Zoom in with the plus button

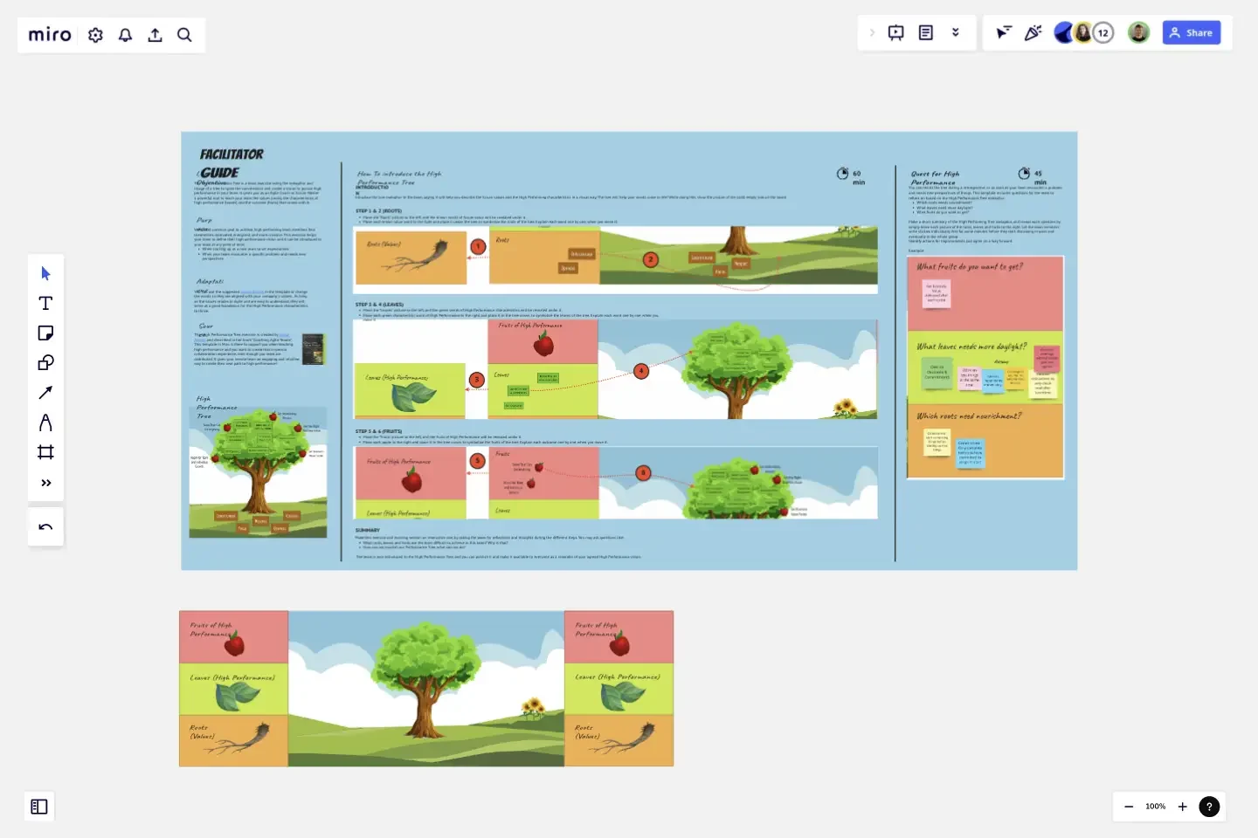(1182, 807)
